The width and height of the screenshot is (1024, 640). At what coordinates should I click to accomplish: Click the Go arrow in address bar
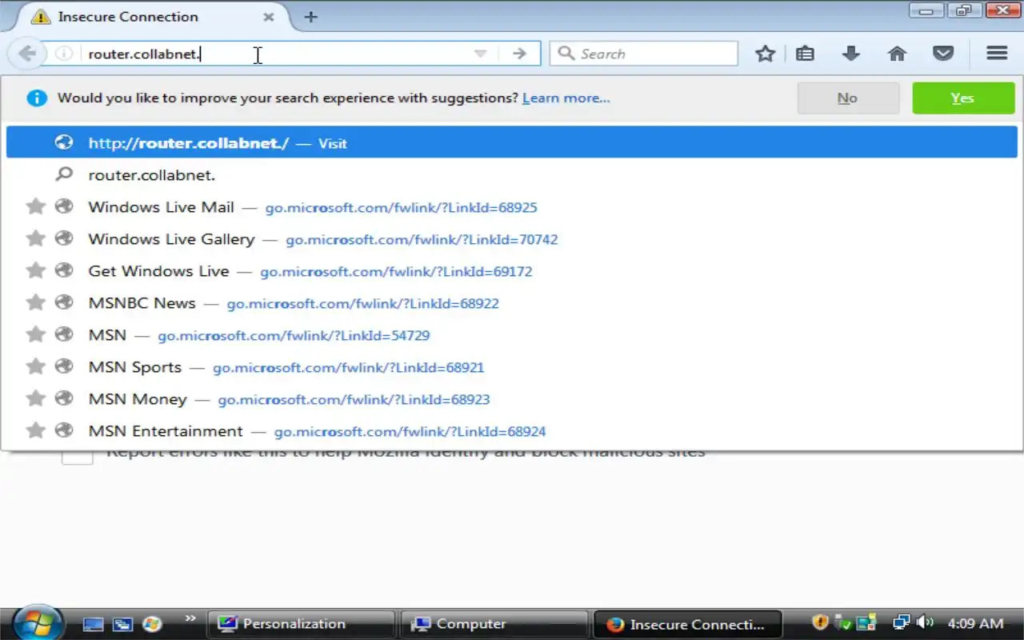[x=520, y=54]
